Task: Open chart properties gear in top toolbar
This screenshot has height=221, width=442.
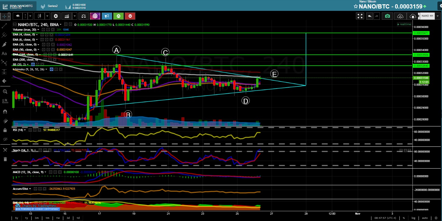Action: point(56,16)
